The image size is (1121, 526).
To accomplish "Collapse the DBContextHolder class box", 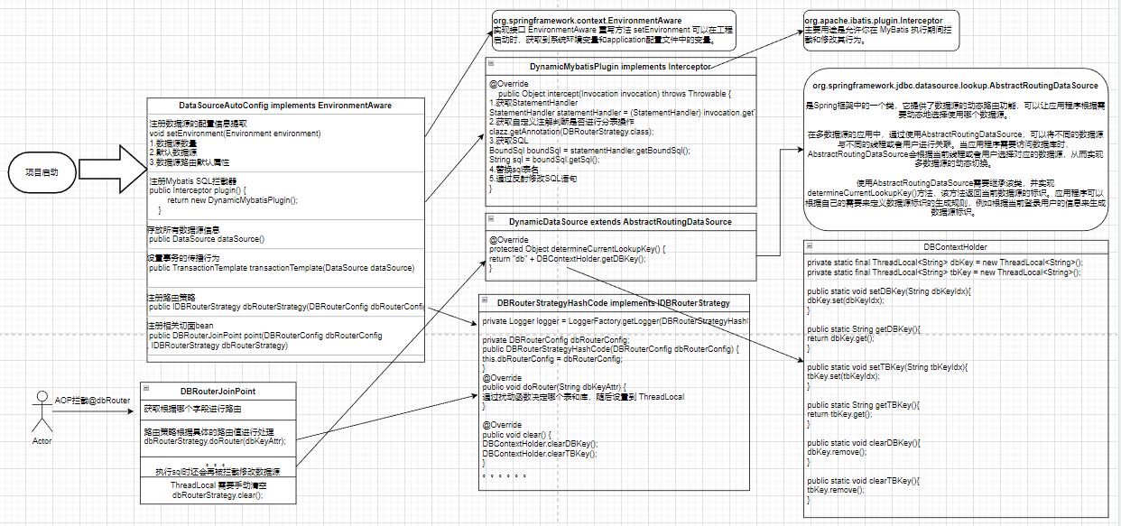I will click(810, 246).
